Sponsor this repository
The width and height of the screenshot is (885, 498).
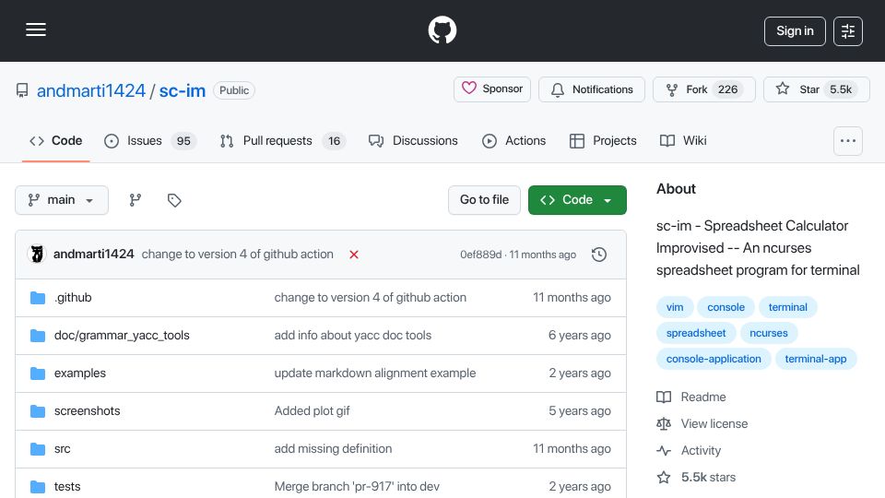click(492, 89)
